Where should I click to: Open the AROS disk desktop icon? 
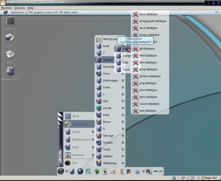10,38
